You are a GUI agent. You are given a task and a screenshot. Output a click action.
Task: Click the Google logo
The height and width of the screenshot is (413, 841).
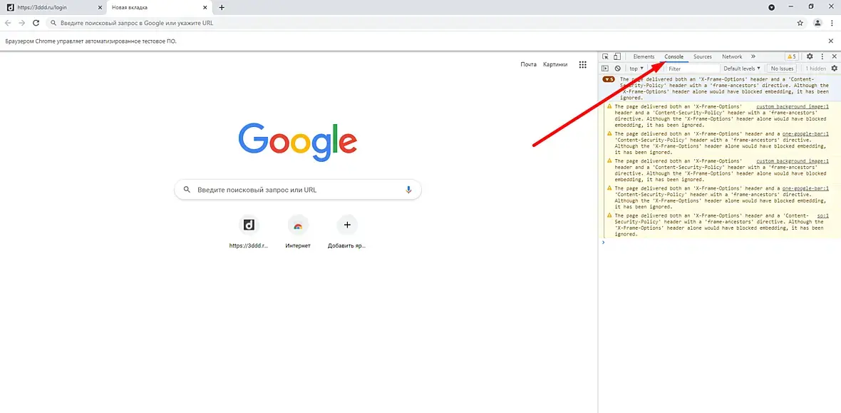pyautogui.click(x=298, y=143)
